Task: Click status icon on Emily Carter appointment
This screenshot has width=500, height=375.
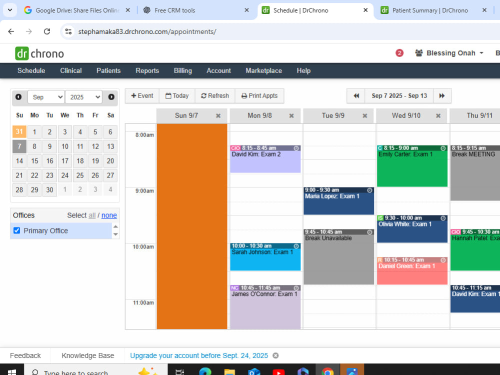Action: pyautogui.click(x=443, y=148)
